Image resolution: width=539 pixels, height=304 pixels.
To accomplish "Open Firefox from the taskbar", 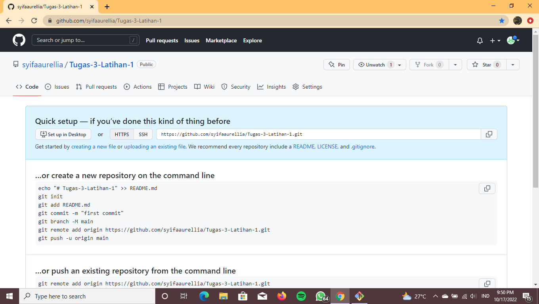I will [x=282, y=296].
